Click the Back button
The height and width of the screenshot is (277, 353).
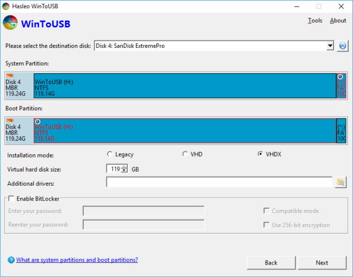(271, 263)
